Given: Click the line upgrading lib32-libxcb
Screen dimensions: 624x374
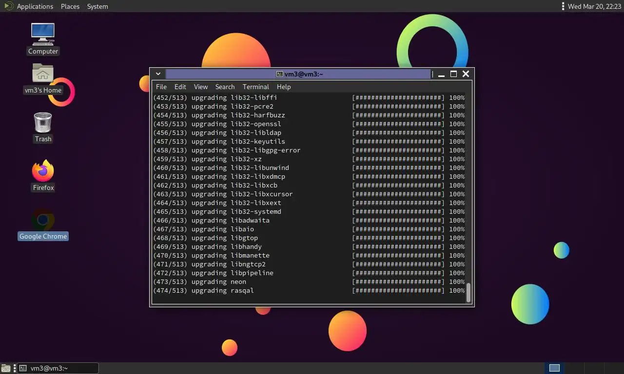Looking at the screenshot, I should pos(309,185).
